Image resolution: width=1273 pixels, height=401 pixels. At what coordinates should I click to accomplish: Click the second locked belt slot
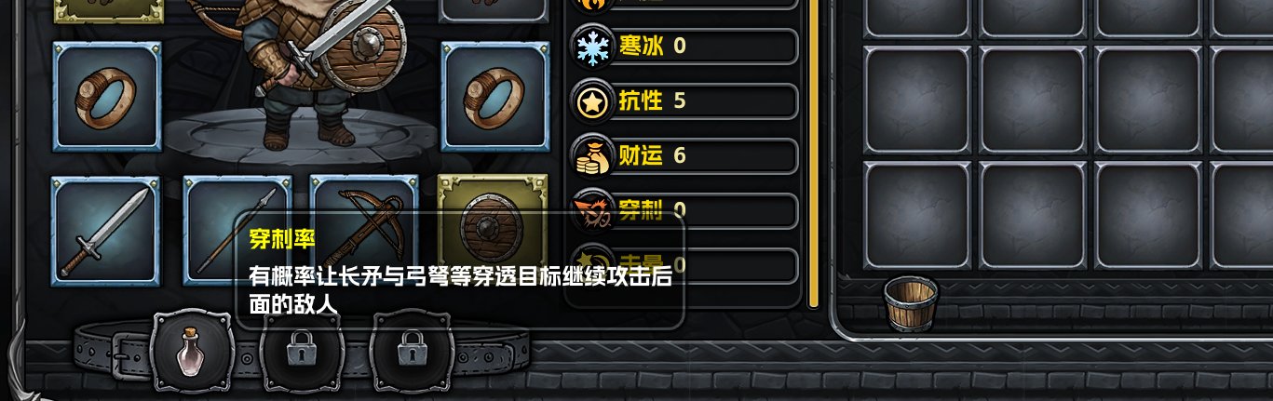[412, 352]
